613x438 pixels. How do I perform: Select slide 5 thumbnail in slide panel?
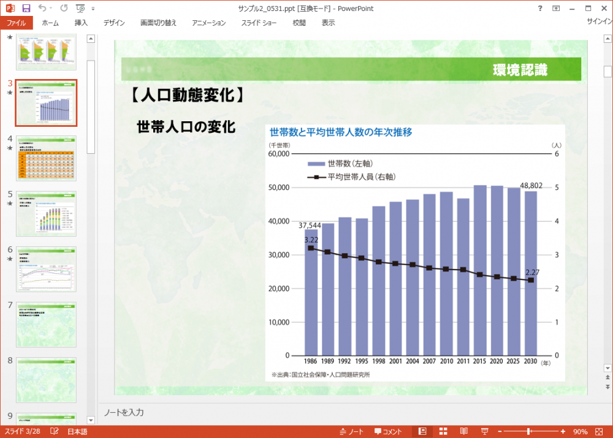coord(46,214)
